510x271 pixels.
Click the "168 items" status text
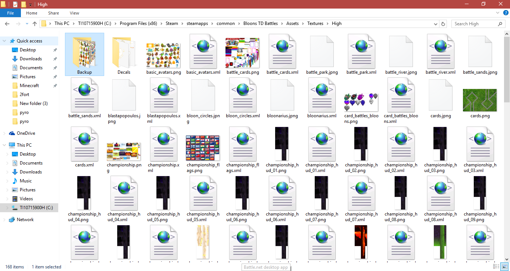tap(15, 267)
